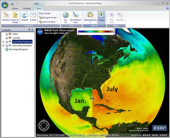Close the Contents panel
This screenshot has height=138, width=170.
click(x=32, y=30)
